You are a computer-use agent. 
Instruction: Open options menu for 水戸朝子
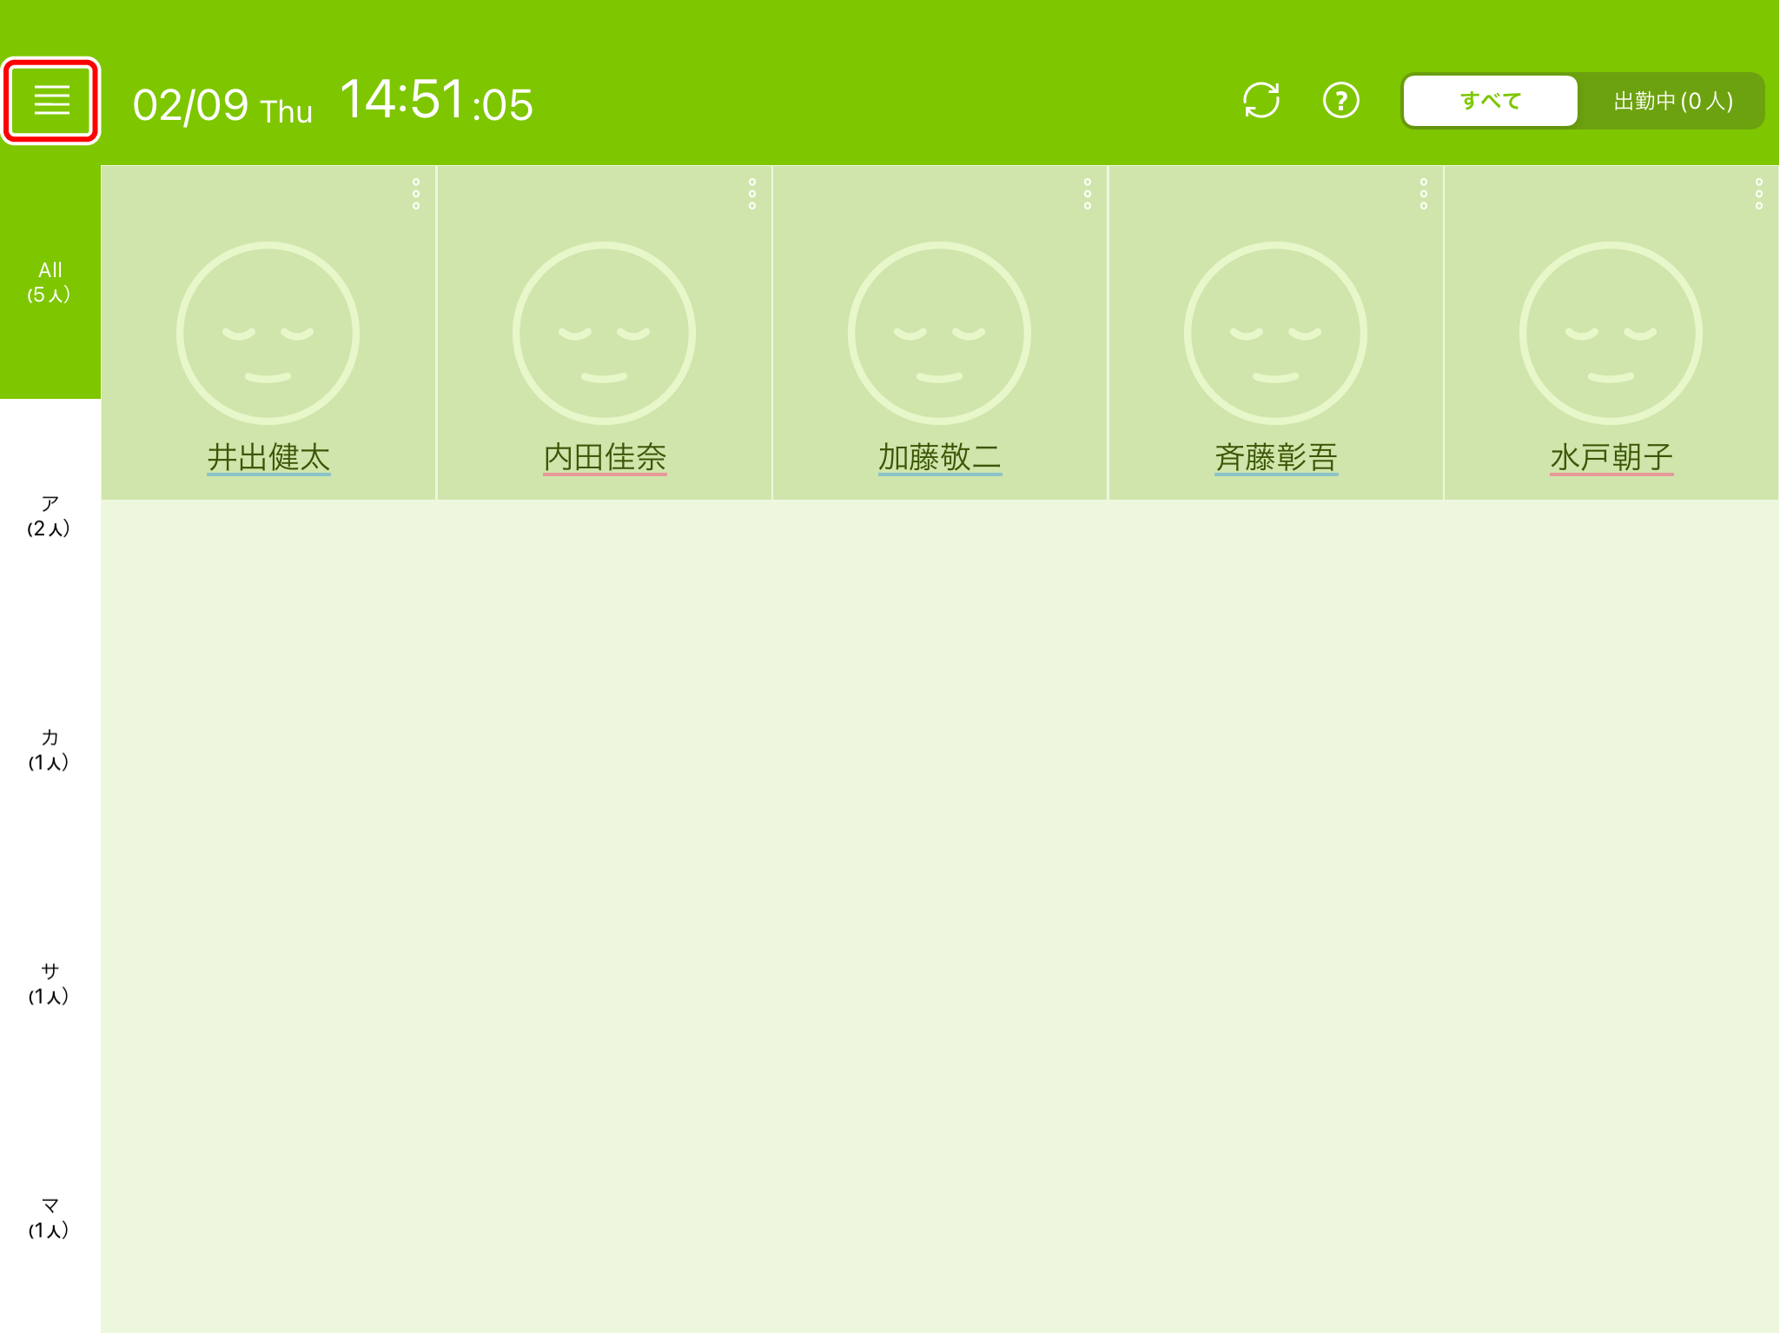coord(1759,194)
